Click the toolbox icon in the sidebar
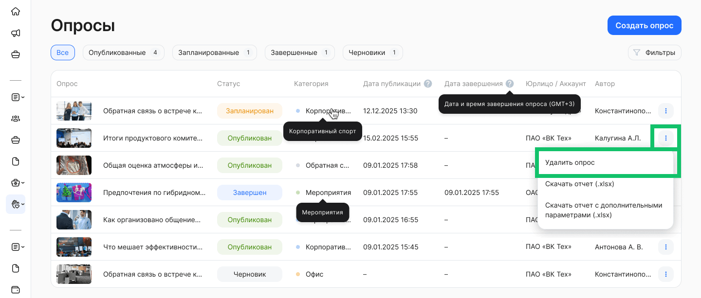 [x=16, y=182]
